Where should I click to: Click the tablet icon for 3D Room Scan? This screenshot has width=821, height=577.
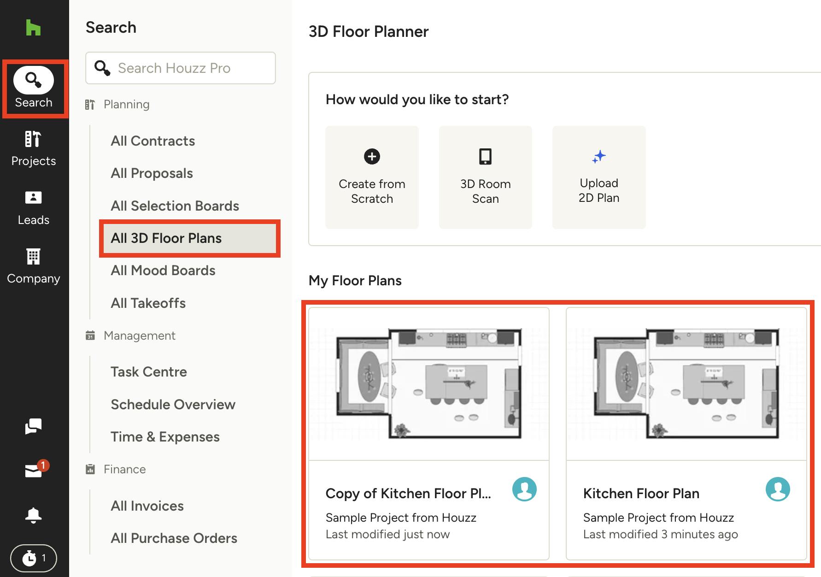coord(485,156)
